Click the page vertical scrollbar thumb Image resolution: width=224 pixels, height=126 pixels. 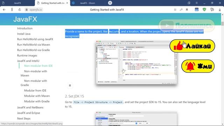(223, 23)
